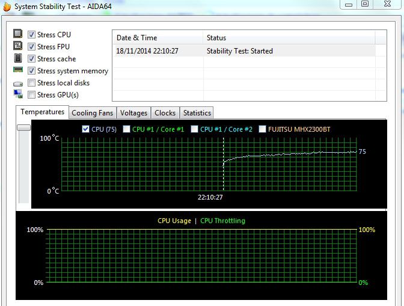Screen dimensions: 404x306
Task: Show FUJITSU MHX2300BT drive temperature
Action: 262,129
